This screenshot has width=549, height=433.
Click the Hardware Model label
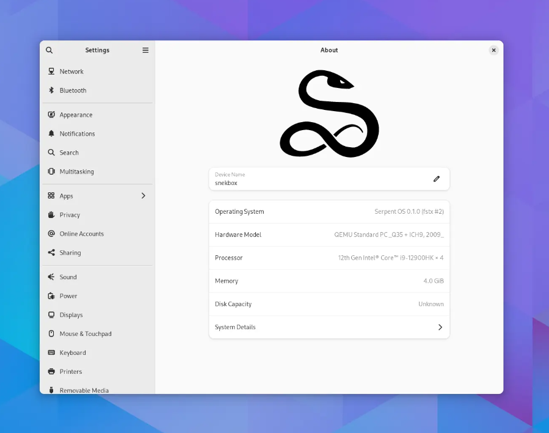pos(238,235)
